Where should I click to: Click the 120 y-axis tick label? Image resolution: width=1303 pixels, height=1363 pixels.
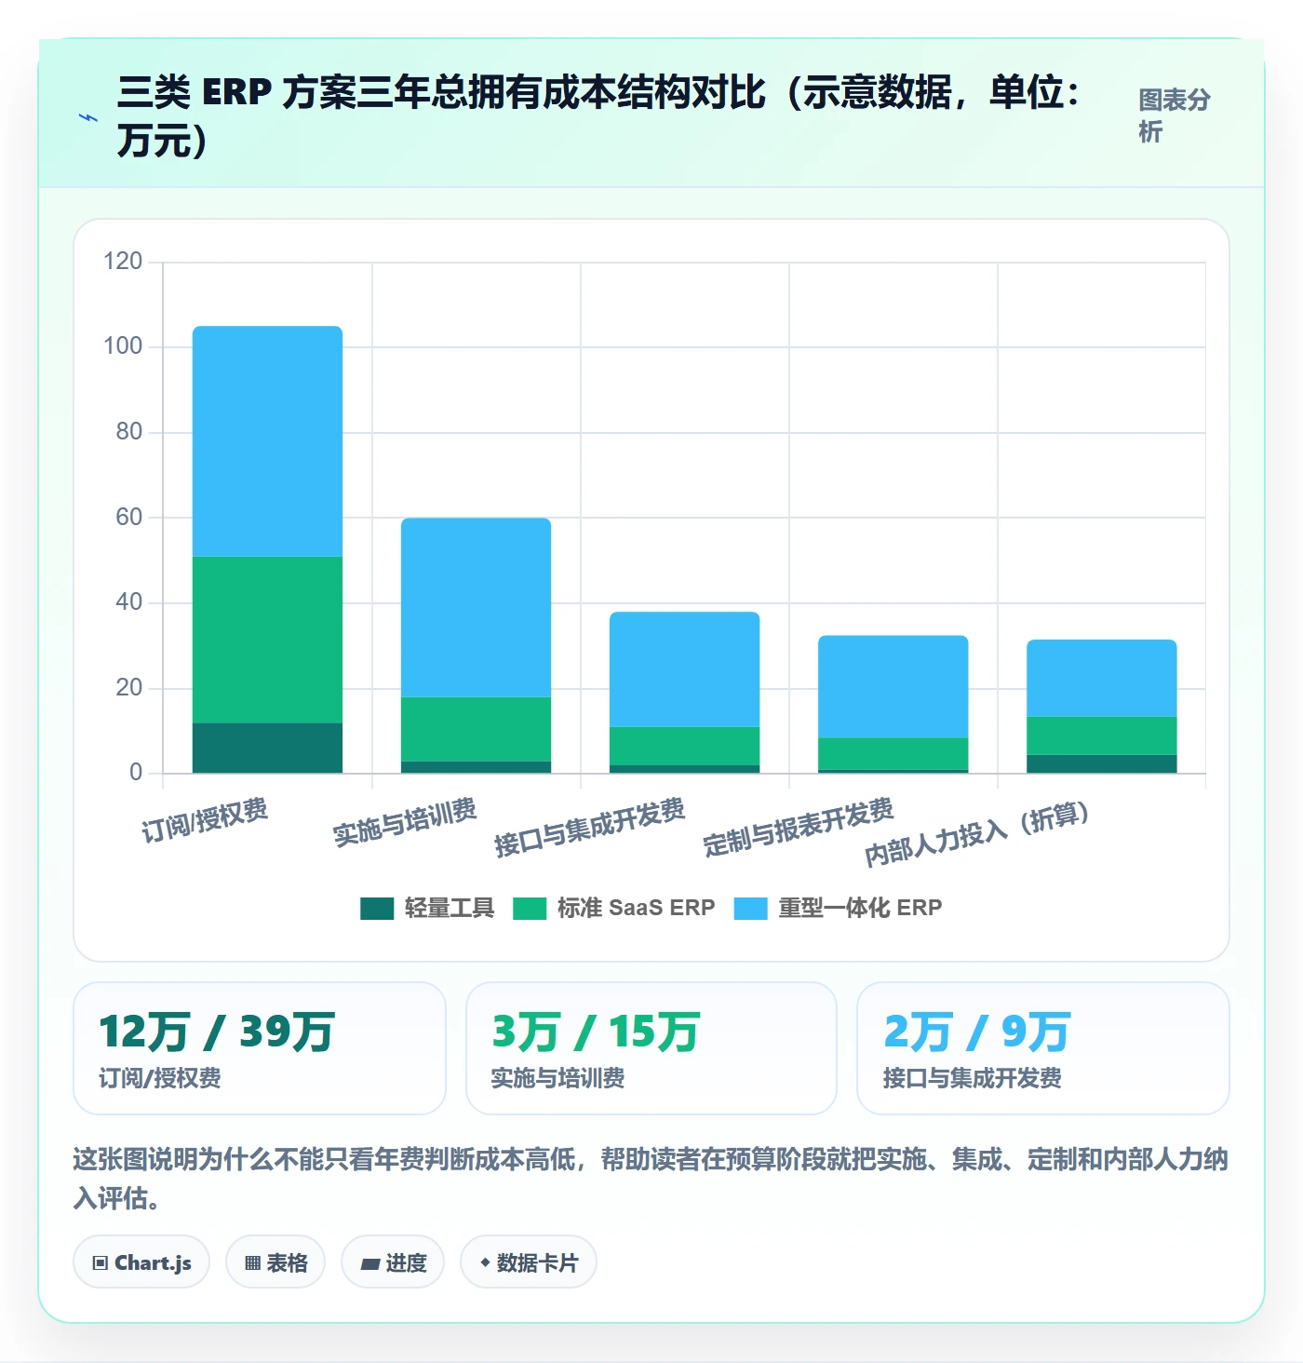pyautogui.click(x=123, y=261)
